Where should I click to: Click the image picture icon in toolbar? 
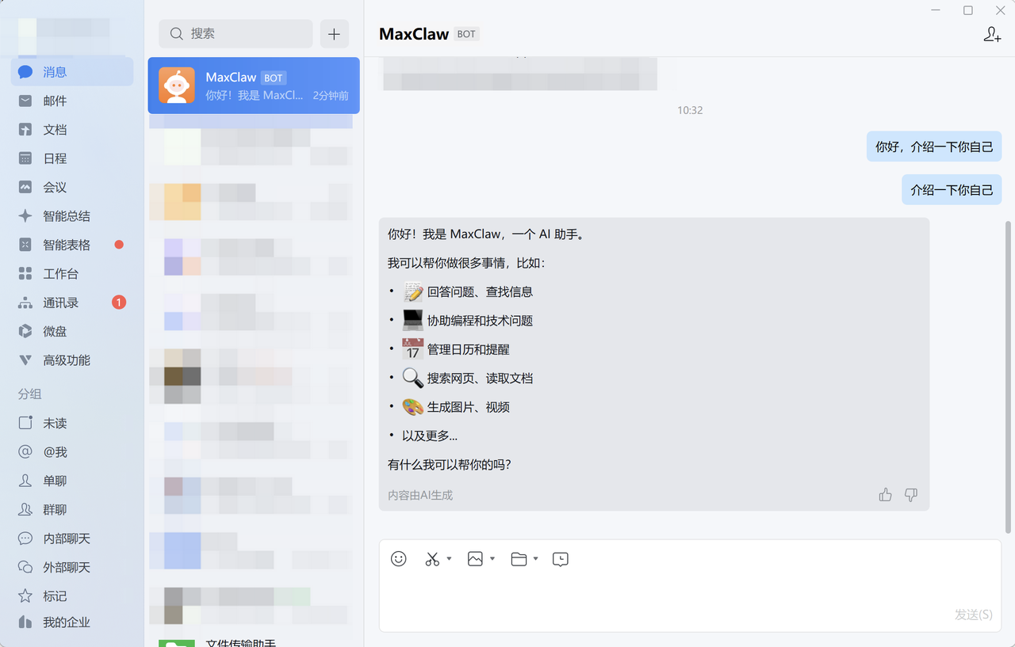click(475, 559)
